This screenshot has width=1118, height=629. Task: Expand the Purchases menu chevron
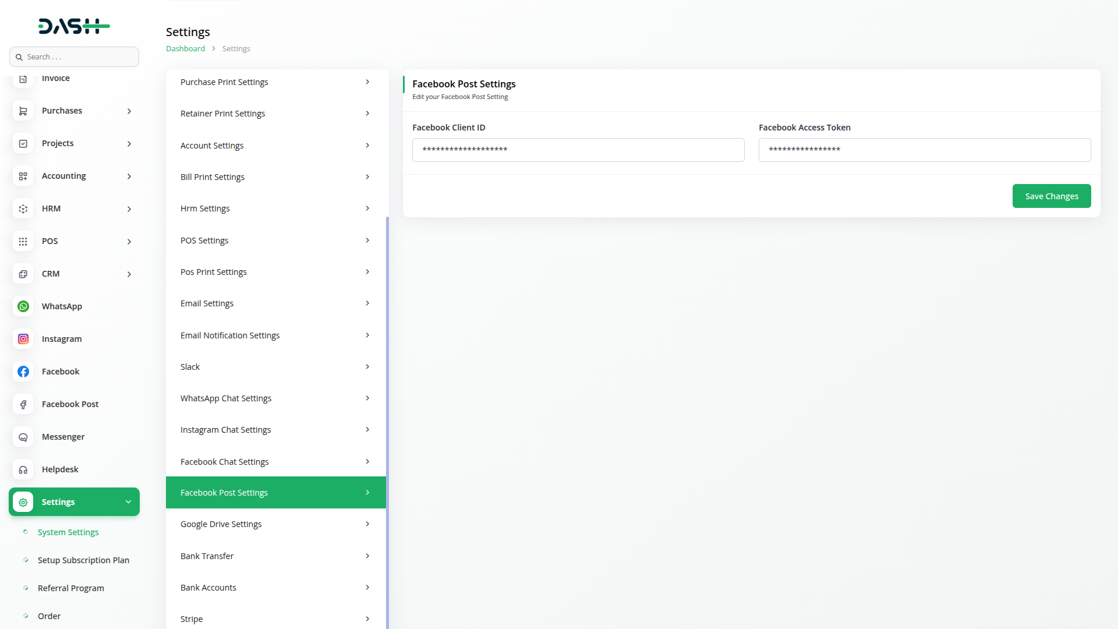point(129,111)
